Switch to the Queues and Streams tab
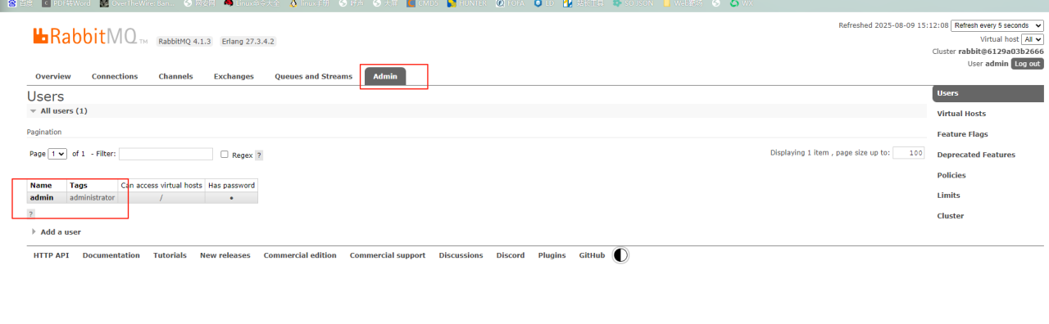1049x324 pixels. pyautogui.click(x=313, y=76)
